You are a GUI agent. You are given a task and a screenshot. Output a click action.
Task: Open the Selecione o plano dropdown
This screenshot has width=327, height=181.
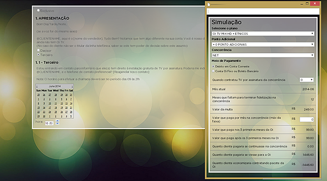coord(263,33)
